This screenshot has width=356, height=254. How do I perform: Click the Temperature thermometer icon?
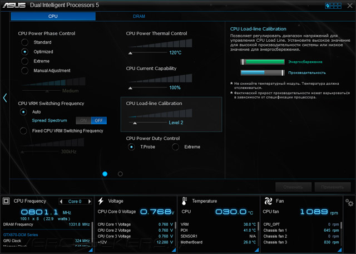click(184, 201)
